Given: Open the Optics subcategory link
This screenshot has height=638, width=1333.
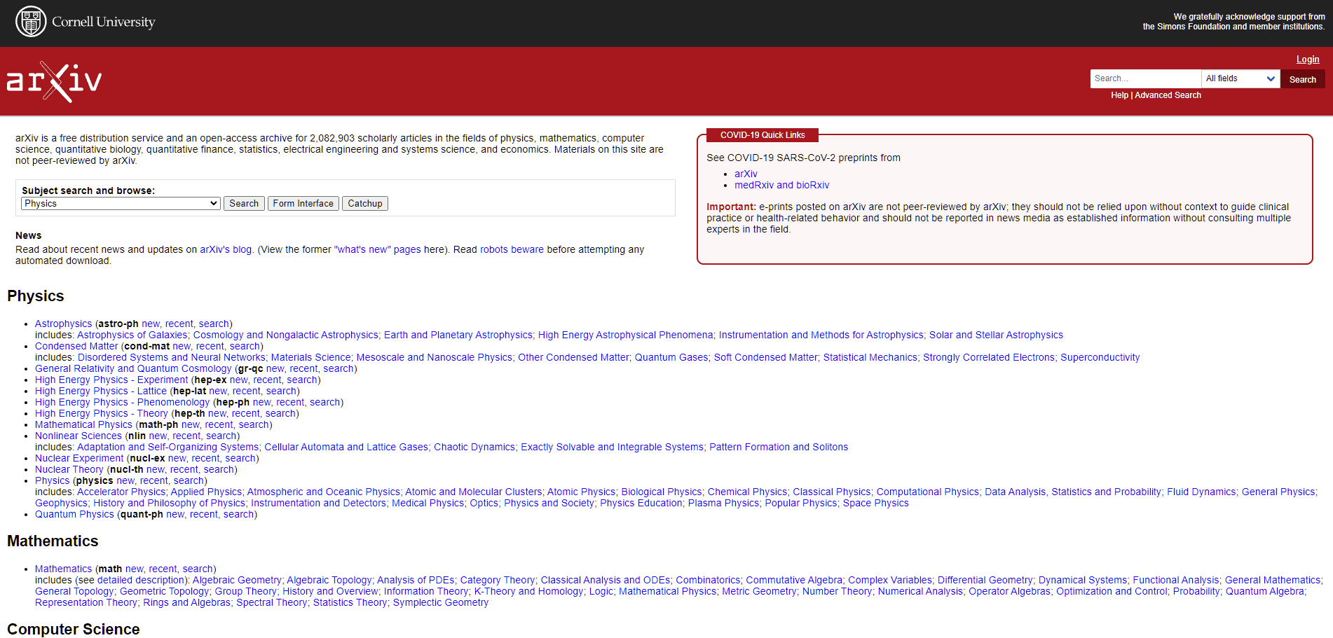Looking at the screenshot, I should point(484,503).
